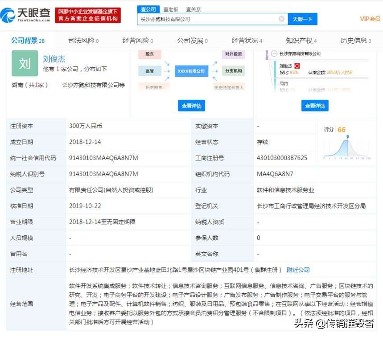Click the 历史法定代表人 box in the diagram
Viewport: 383px width, 337px height.
click(x=229, y=87)
